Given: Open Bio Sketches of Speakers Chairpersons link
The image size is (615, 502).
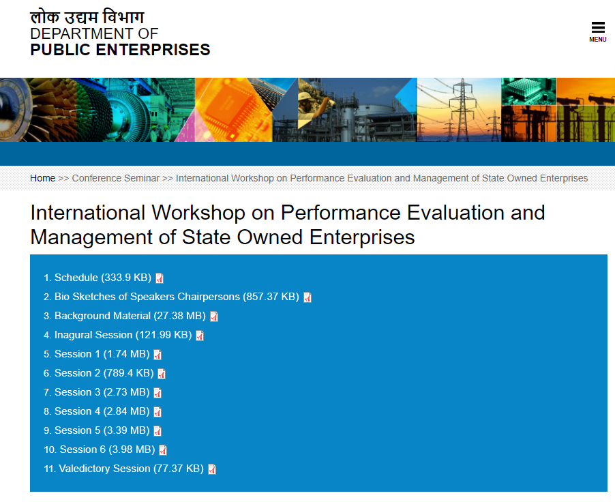Looking at the screenshot, I should click(x=177, y=297).
